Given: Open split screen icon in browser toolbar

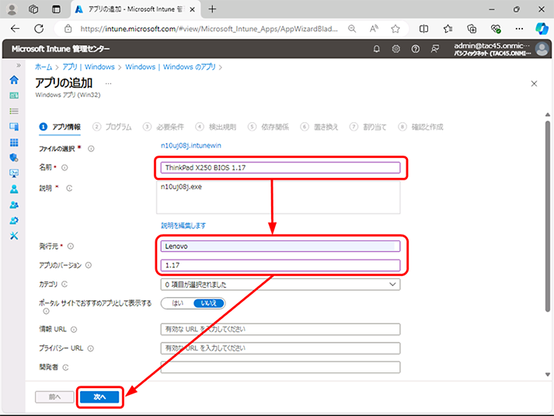Looking at the screenshot, I should tap(423, 29).
